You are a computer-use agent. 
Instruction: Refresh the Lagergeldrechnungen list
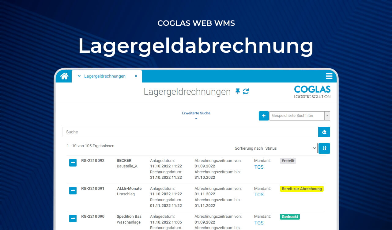click(x=246, y=91)
